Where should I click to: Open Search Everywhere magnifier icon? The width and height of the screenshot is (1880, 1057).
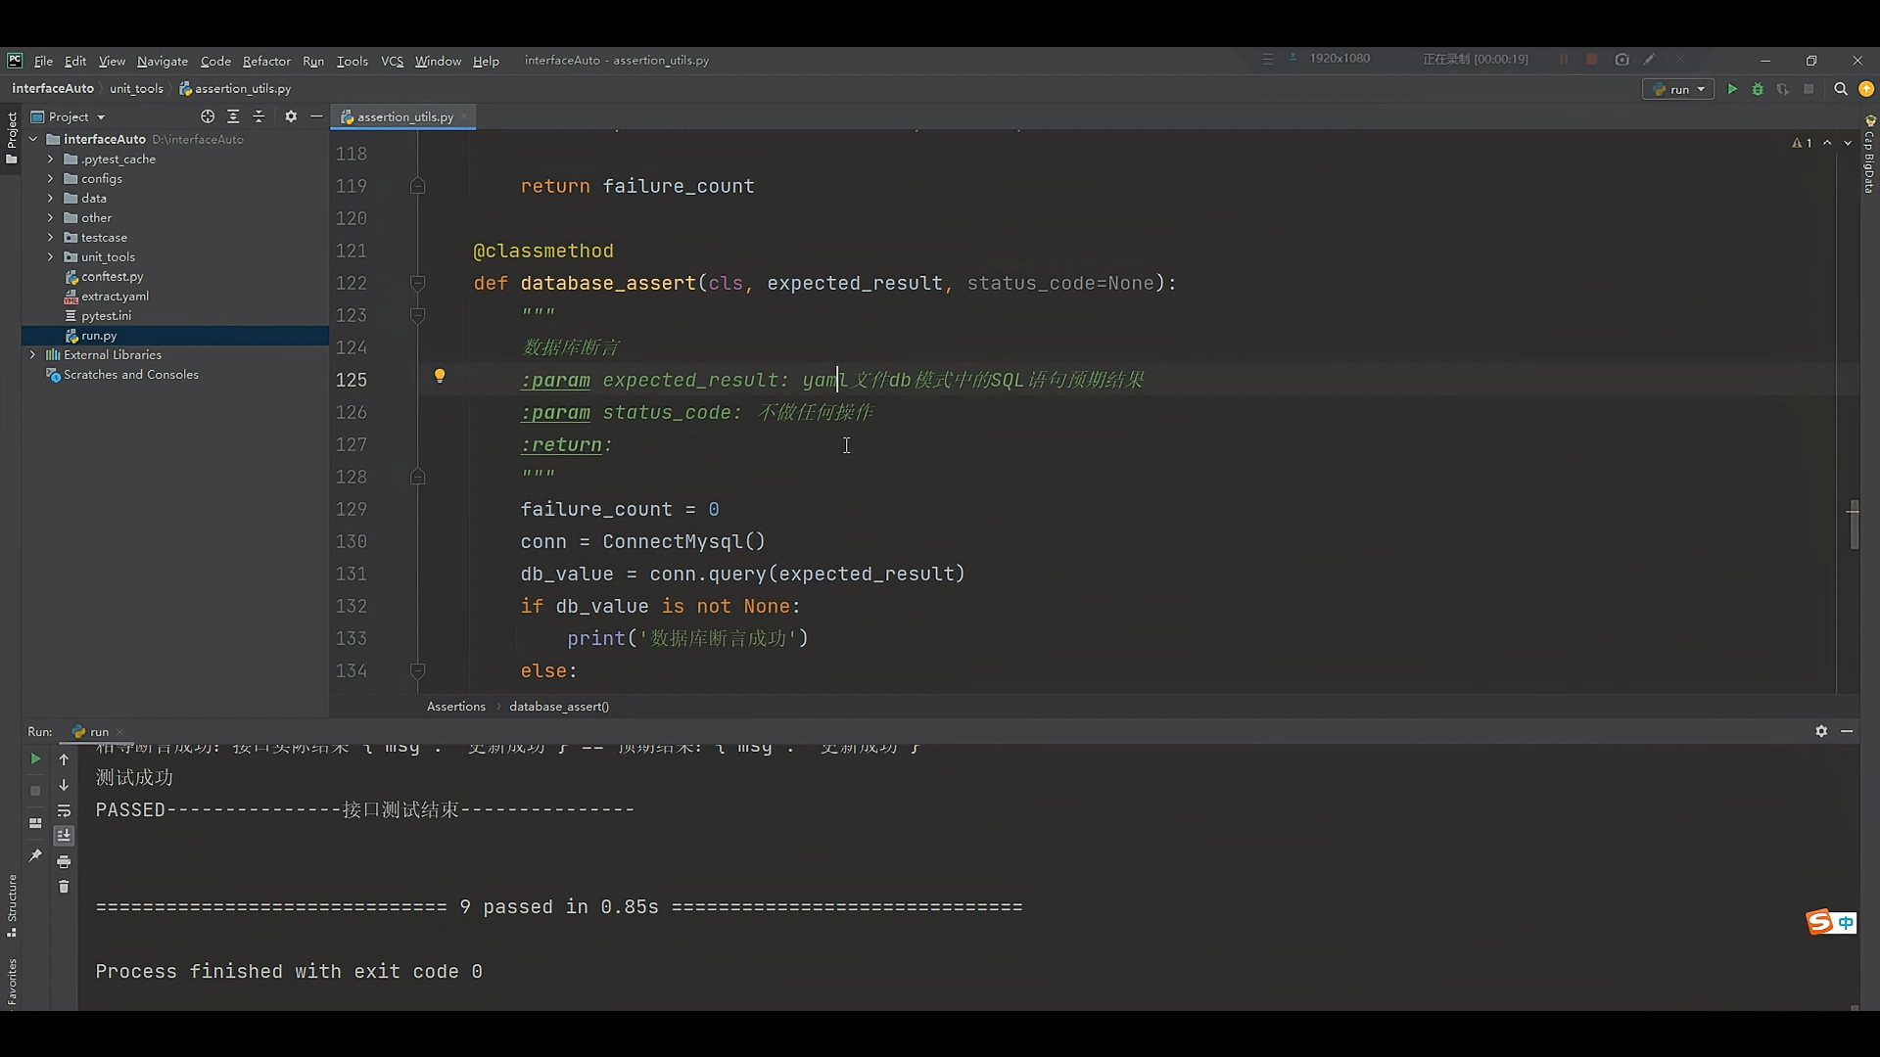[x=1841, y=89]
